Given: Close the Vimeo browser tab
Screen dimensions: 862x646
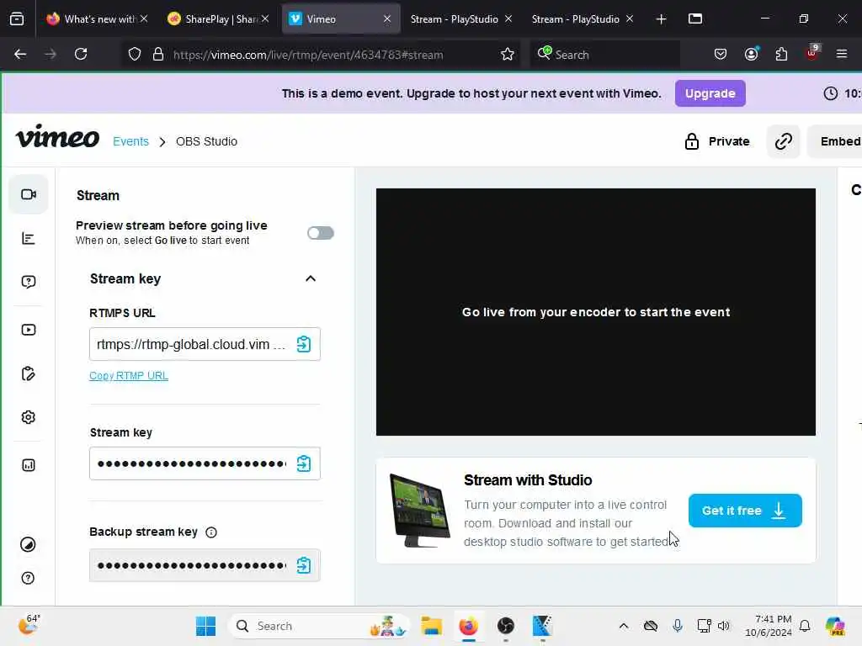Looking at the screenshot, I should (387, 19).
